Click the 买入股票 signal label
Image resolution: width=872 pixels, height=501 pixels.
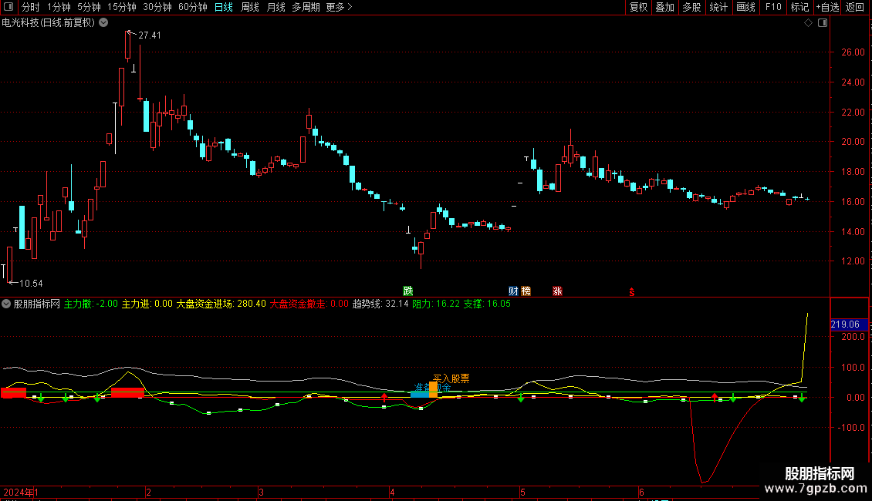click(451, 378)
